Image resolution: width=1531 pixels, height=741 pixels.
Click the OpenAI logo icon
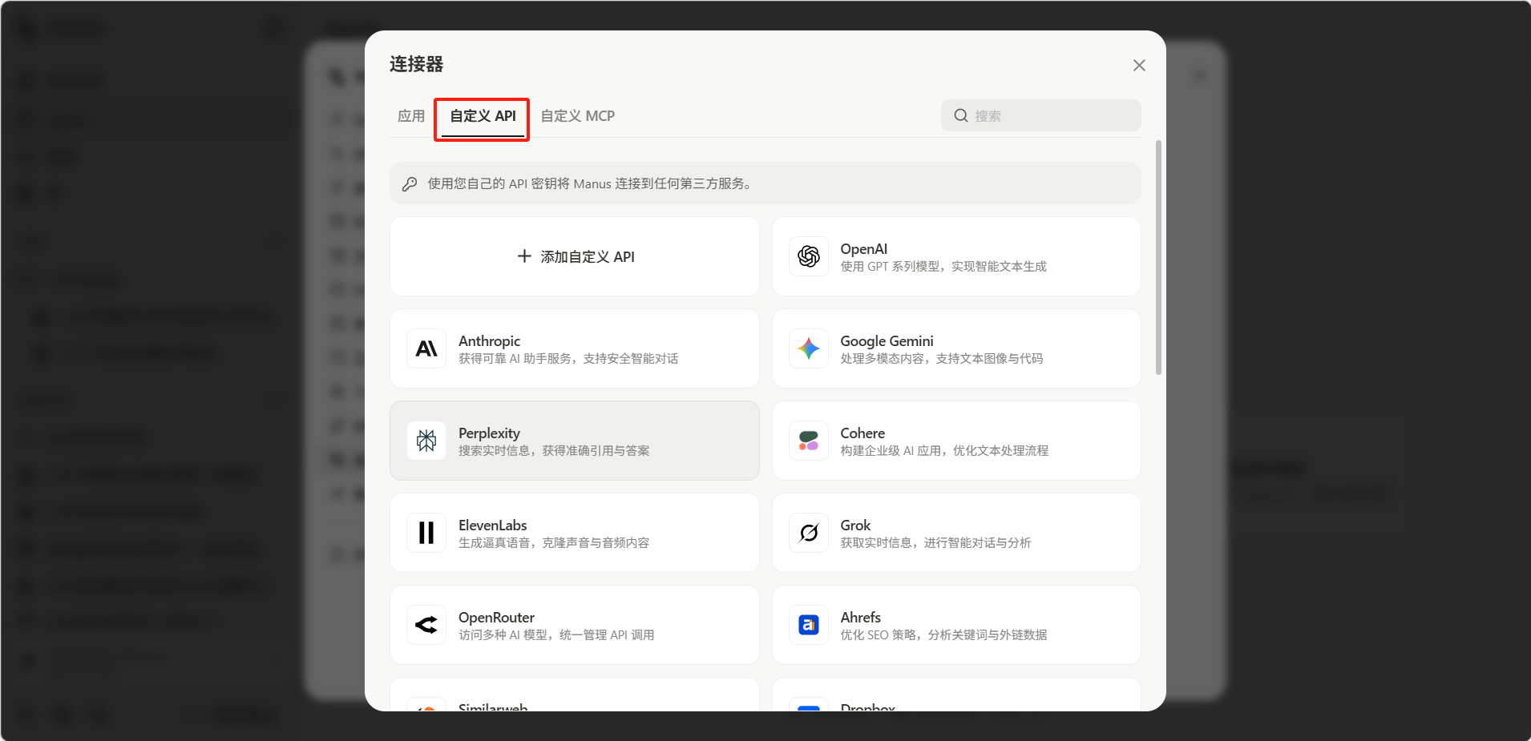(x=809, y=256)
